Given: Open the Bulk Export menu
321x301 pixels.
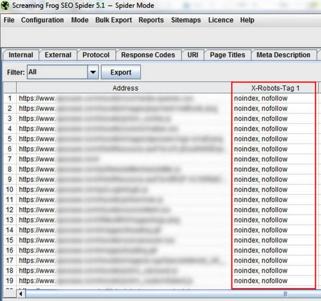Looking at the screenshot, I should [113, 20].
